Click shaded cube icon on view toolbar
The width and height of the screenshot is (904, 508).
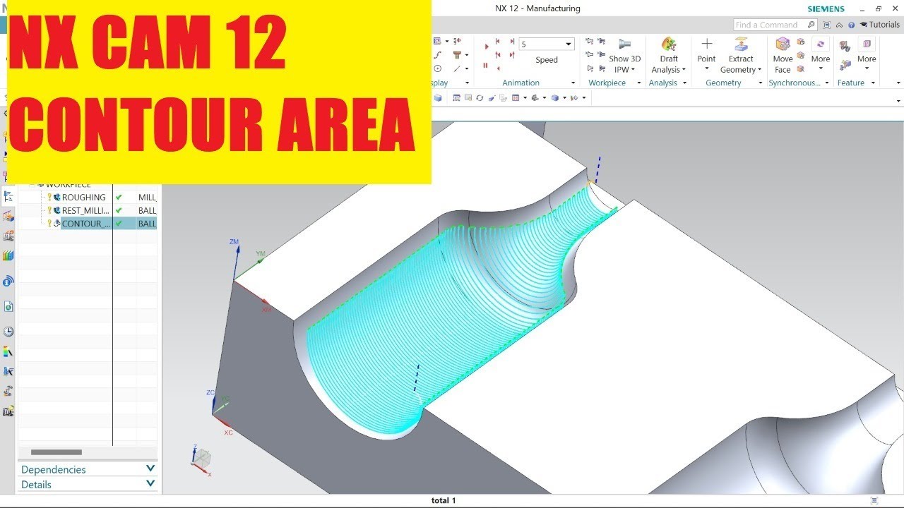(x=438, y=98)
